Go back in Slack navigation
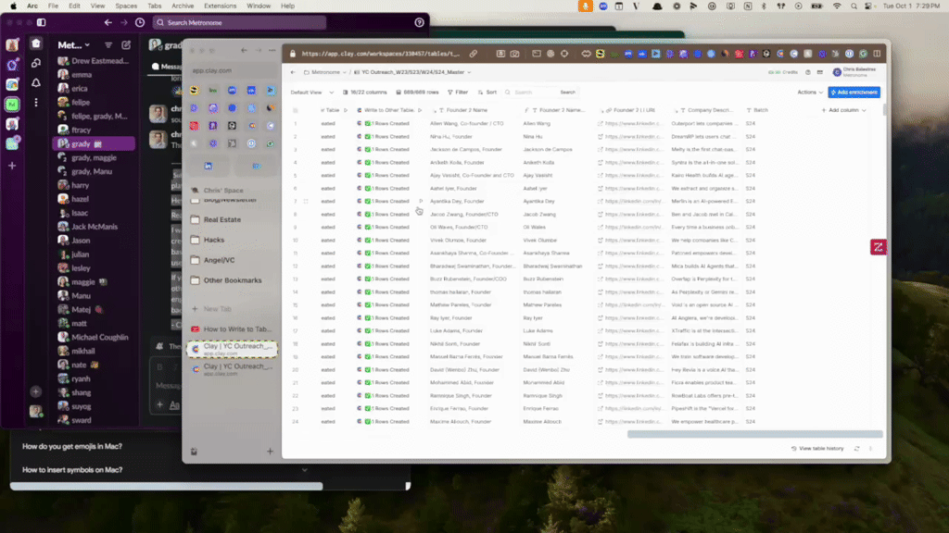 (x=108, y=22)
